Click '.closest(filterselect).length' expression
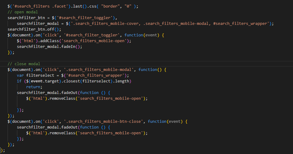This screenshot has height=154, width=293. [x=96, y=81]
